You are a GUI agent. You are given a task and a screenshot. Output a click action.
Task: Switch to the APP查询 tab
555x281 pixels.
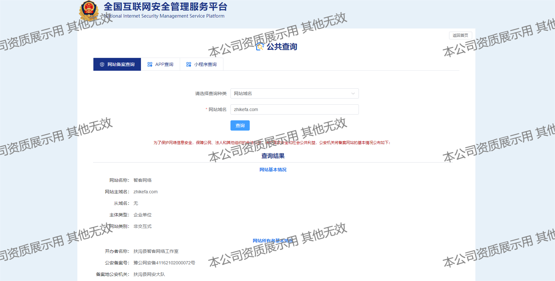pos(160,64)
